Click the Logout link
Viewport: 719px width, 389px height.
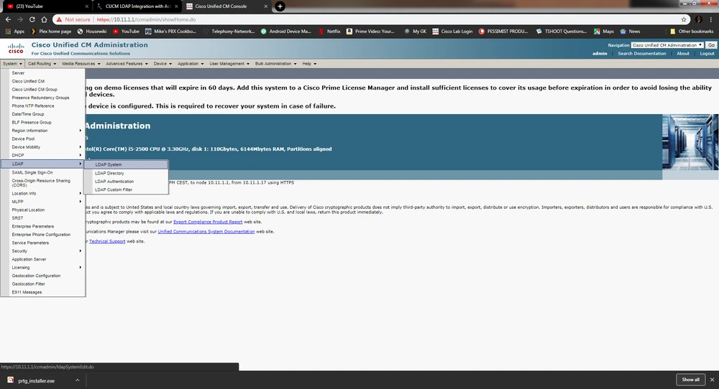[x=707, y=54]
